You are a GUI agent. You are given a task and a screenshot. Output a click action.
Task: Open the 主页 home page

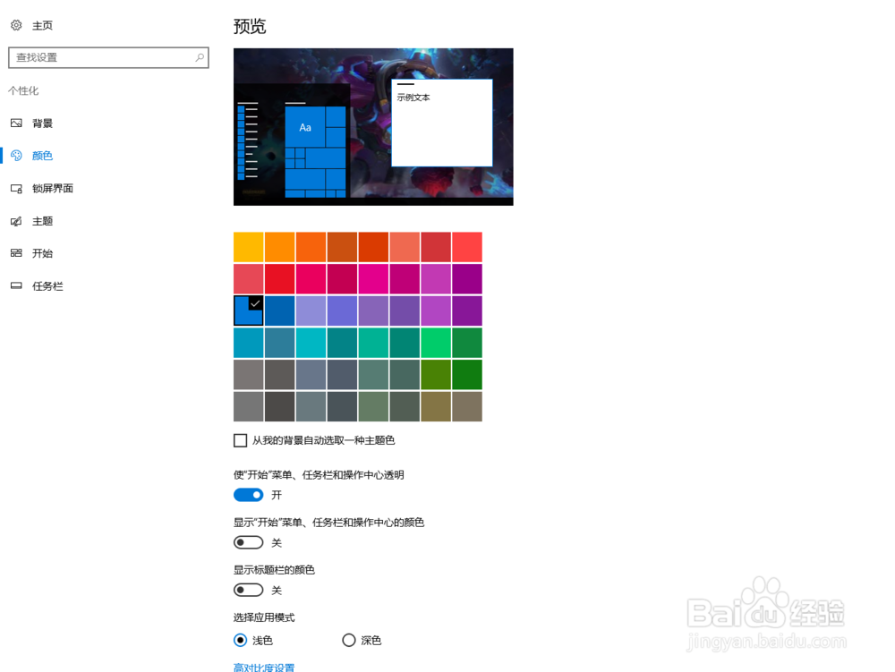pos(42,26)
